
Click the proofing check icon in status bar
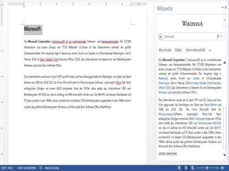click(40, 168)
